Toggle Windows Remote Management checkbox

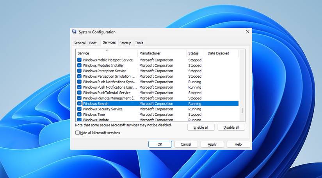[x=80, y=98]
